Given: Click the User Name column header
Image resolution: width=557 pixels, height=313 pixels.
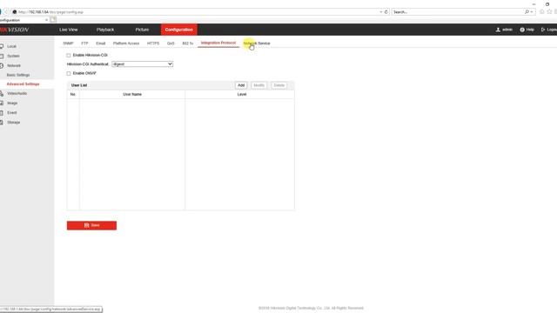Looking at the screenshot, I should [x=132, y=95].
